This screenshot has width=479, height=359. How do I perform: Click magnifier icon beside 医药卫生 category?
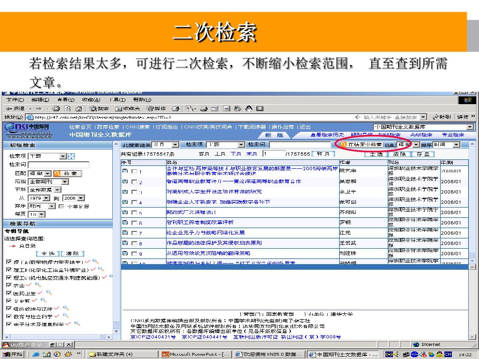point(49,293)
